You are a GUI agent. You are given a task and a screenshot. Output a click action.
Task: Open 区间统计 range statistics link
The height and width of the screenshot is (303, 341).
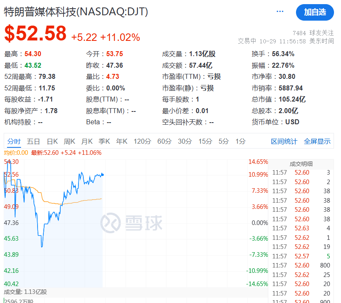pos(284,141)
